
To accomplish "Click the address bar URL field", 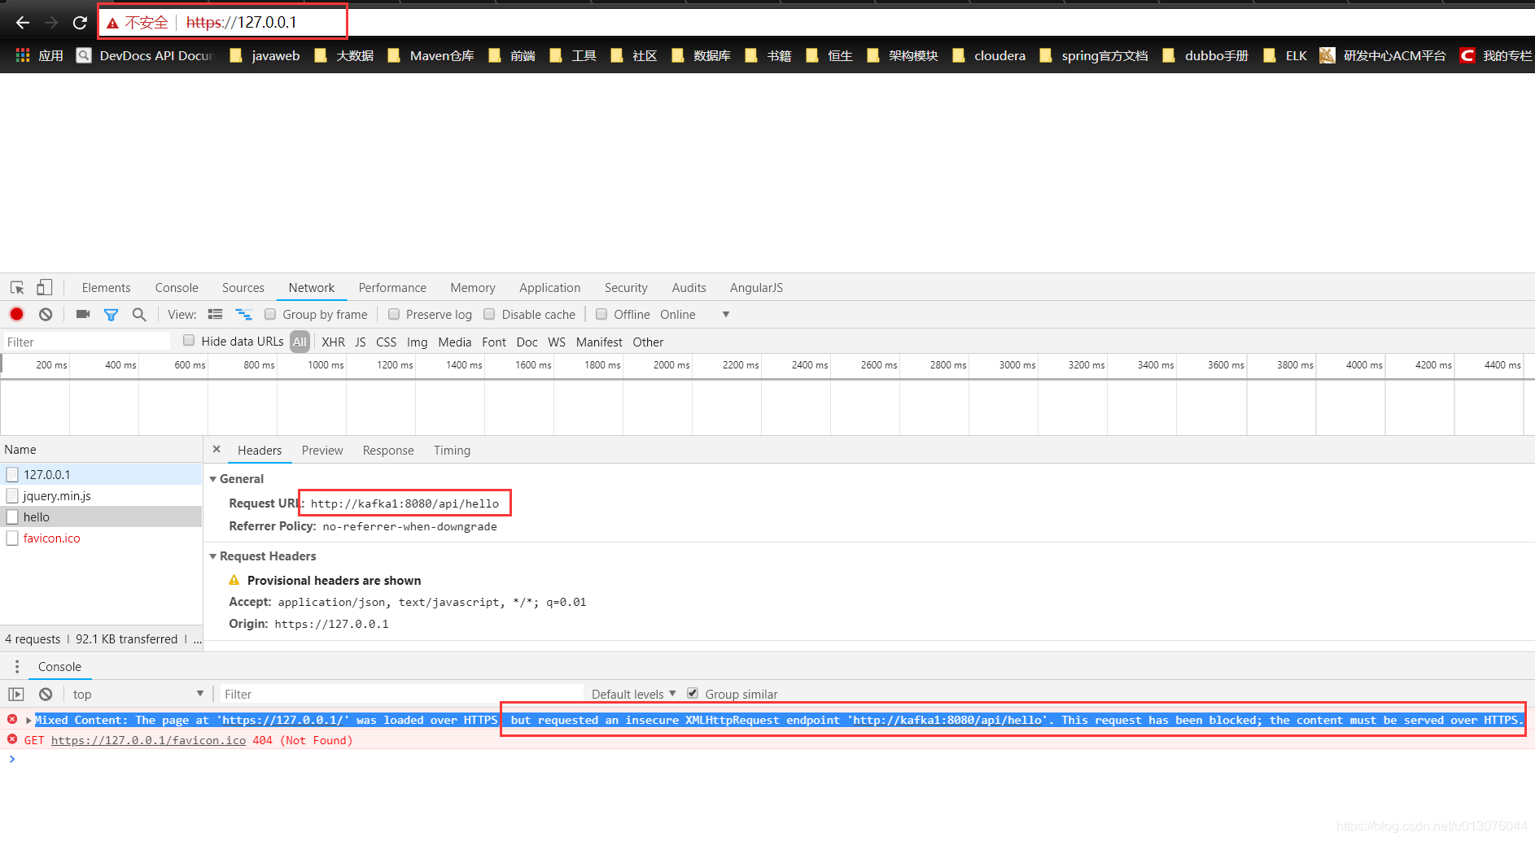I will (x=241, y=23).
